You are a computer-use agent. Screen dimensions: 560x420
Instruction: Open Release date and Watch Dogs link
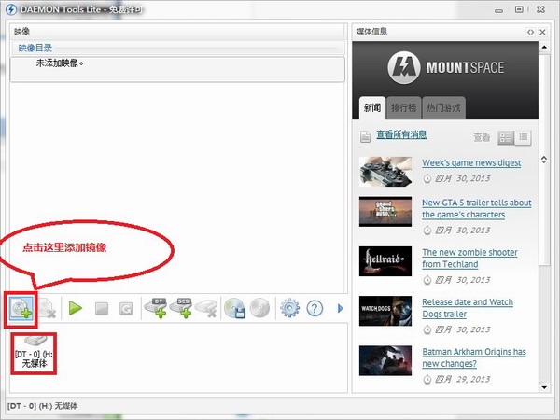[x=468, y=308]
